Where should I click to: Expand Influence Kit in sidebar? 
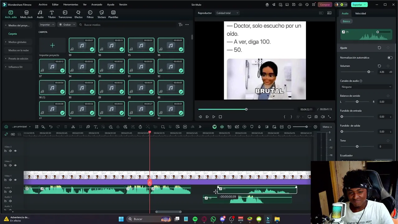pos(6,67)
